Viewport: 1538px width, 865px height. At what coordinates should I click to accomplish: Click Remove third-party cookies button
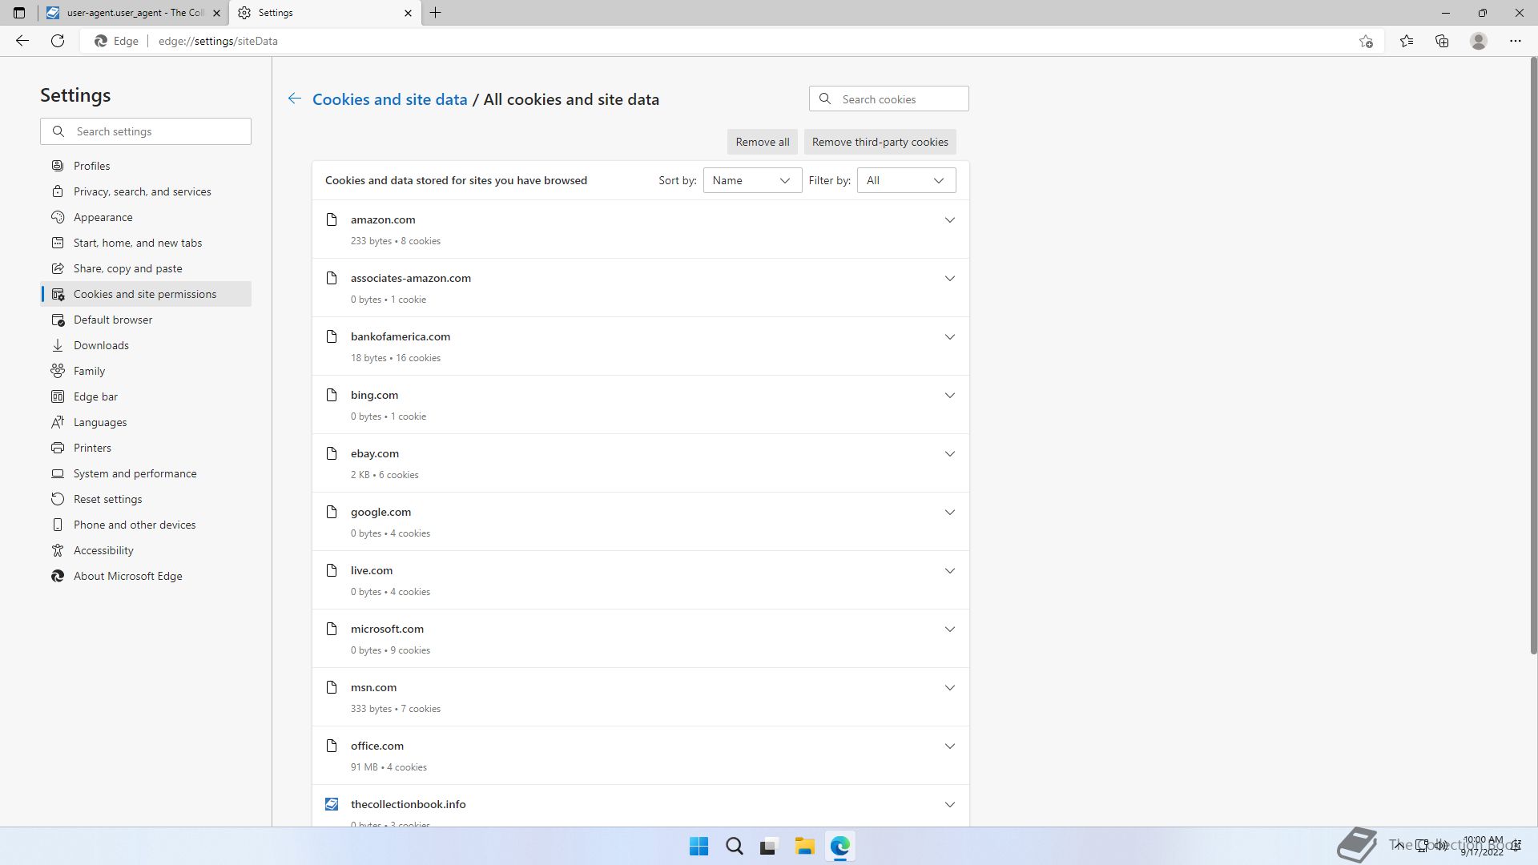pyautogui.click(x=880, y=142)
